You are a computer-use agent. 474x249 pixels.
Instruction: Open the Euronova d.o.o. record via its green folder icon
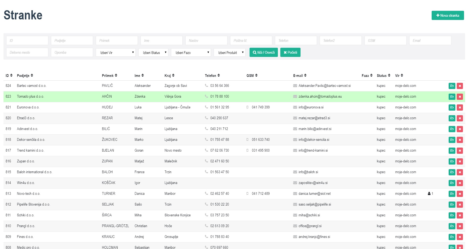(x=452, y=107)
